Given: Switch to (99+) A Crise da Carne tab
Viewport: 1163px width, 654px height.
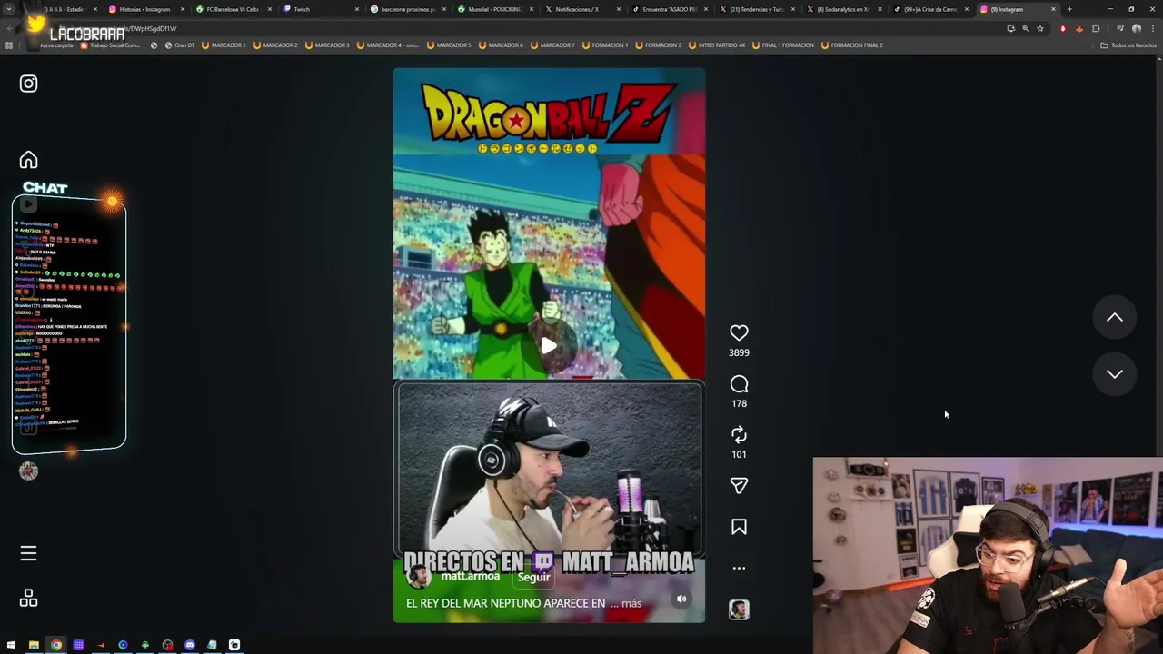Looking at the screenshot, I should click(x=929, y=9).
